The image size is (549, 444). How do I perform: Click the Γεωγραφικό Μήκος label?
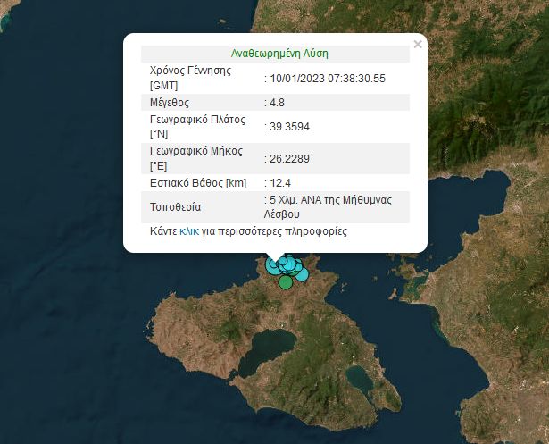click(196, 158)
